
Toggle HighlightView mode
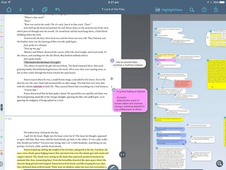point(169,10)
